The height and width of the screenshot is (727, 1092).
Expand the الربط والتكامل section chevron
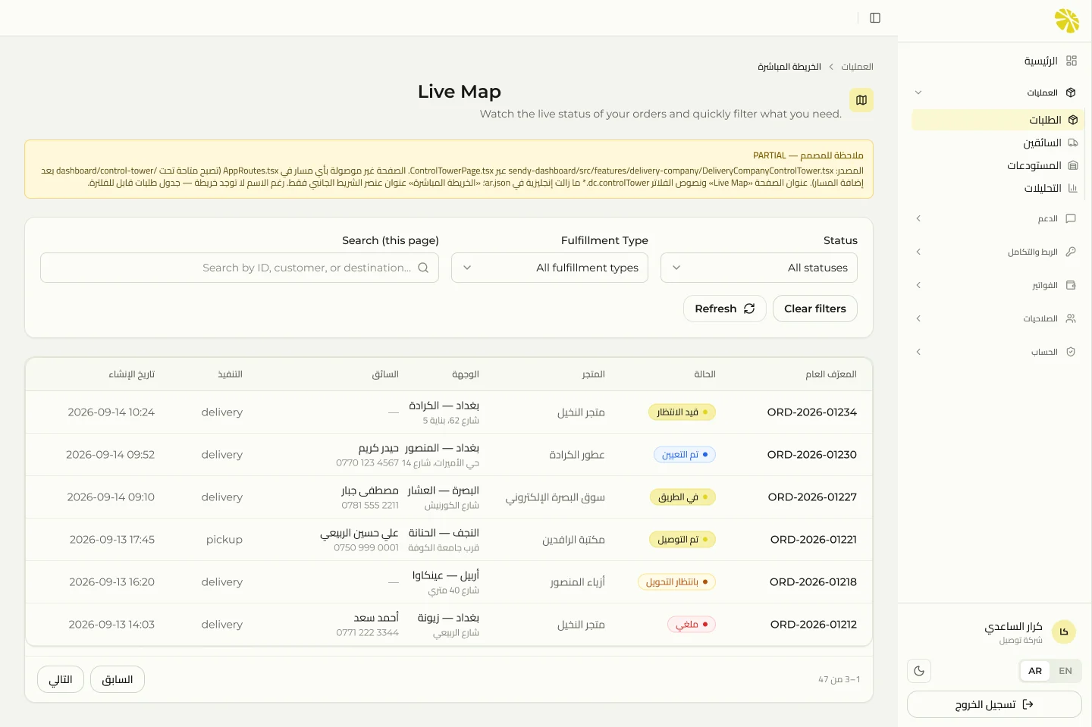click(x=918, y=252)
